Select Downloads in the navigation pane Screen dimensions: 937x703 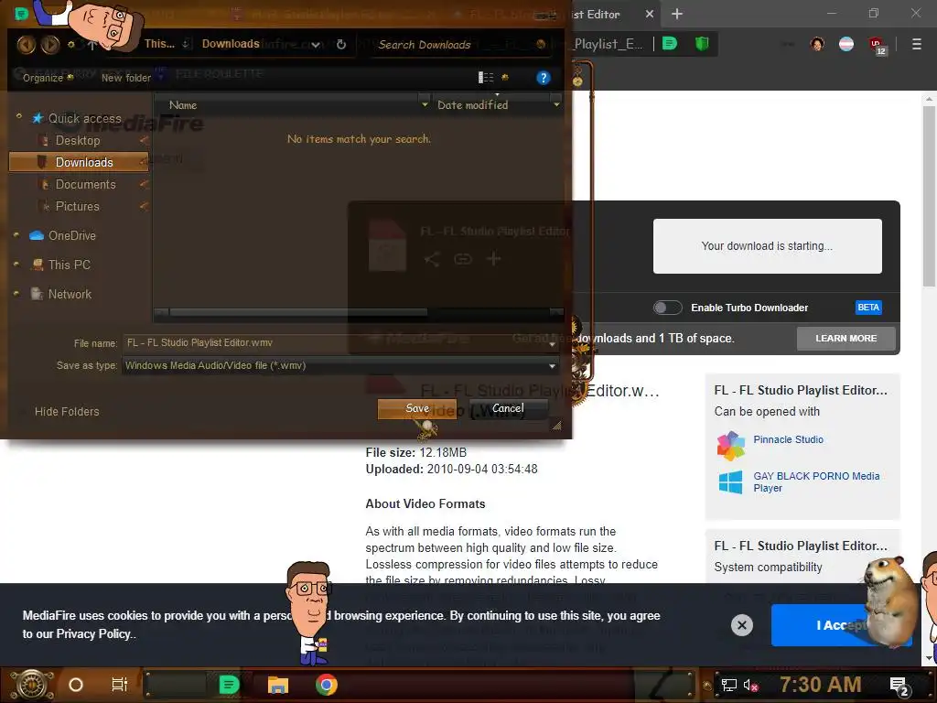(x=79, y=162)
